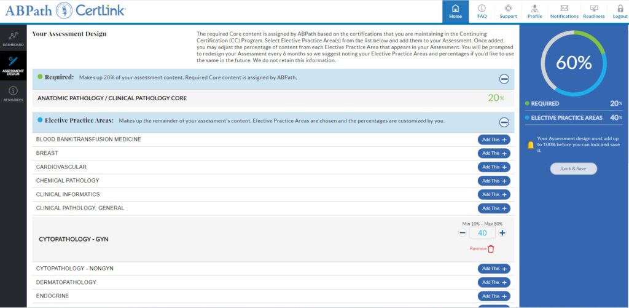Click the Logout lock icon
Image resolution: width=629 pixels, height=308 pixels.
click(x=620, y=9)
